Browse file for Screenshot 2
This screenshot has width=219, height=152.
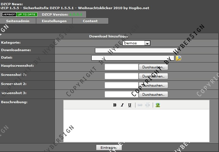[x=153, y=85]
